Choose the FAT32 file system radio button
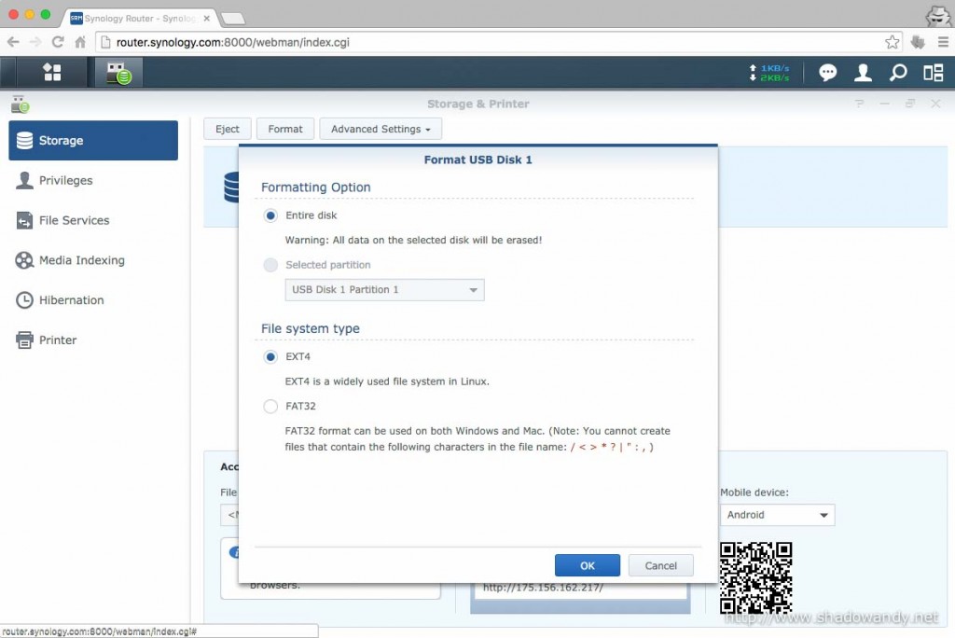 (x=270, y=407)
